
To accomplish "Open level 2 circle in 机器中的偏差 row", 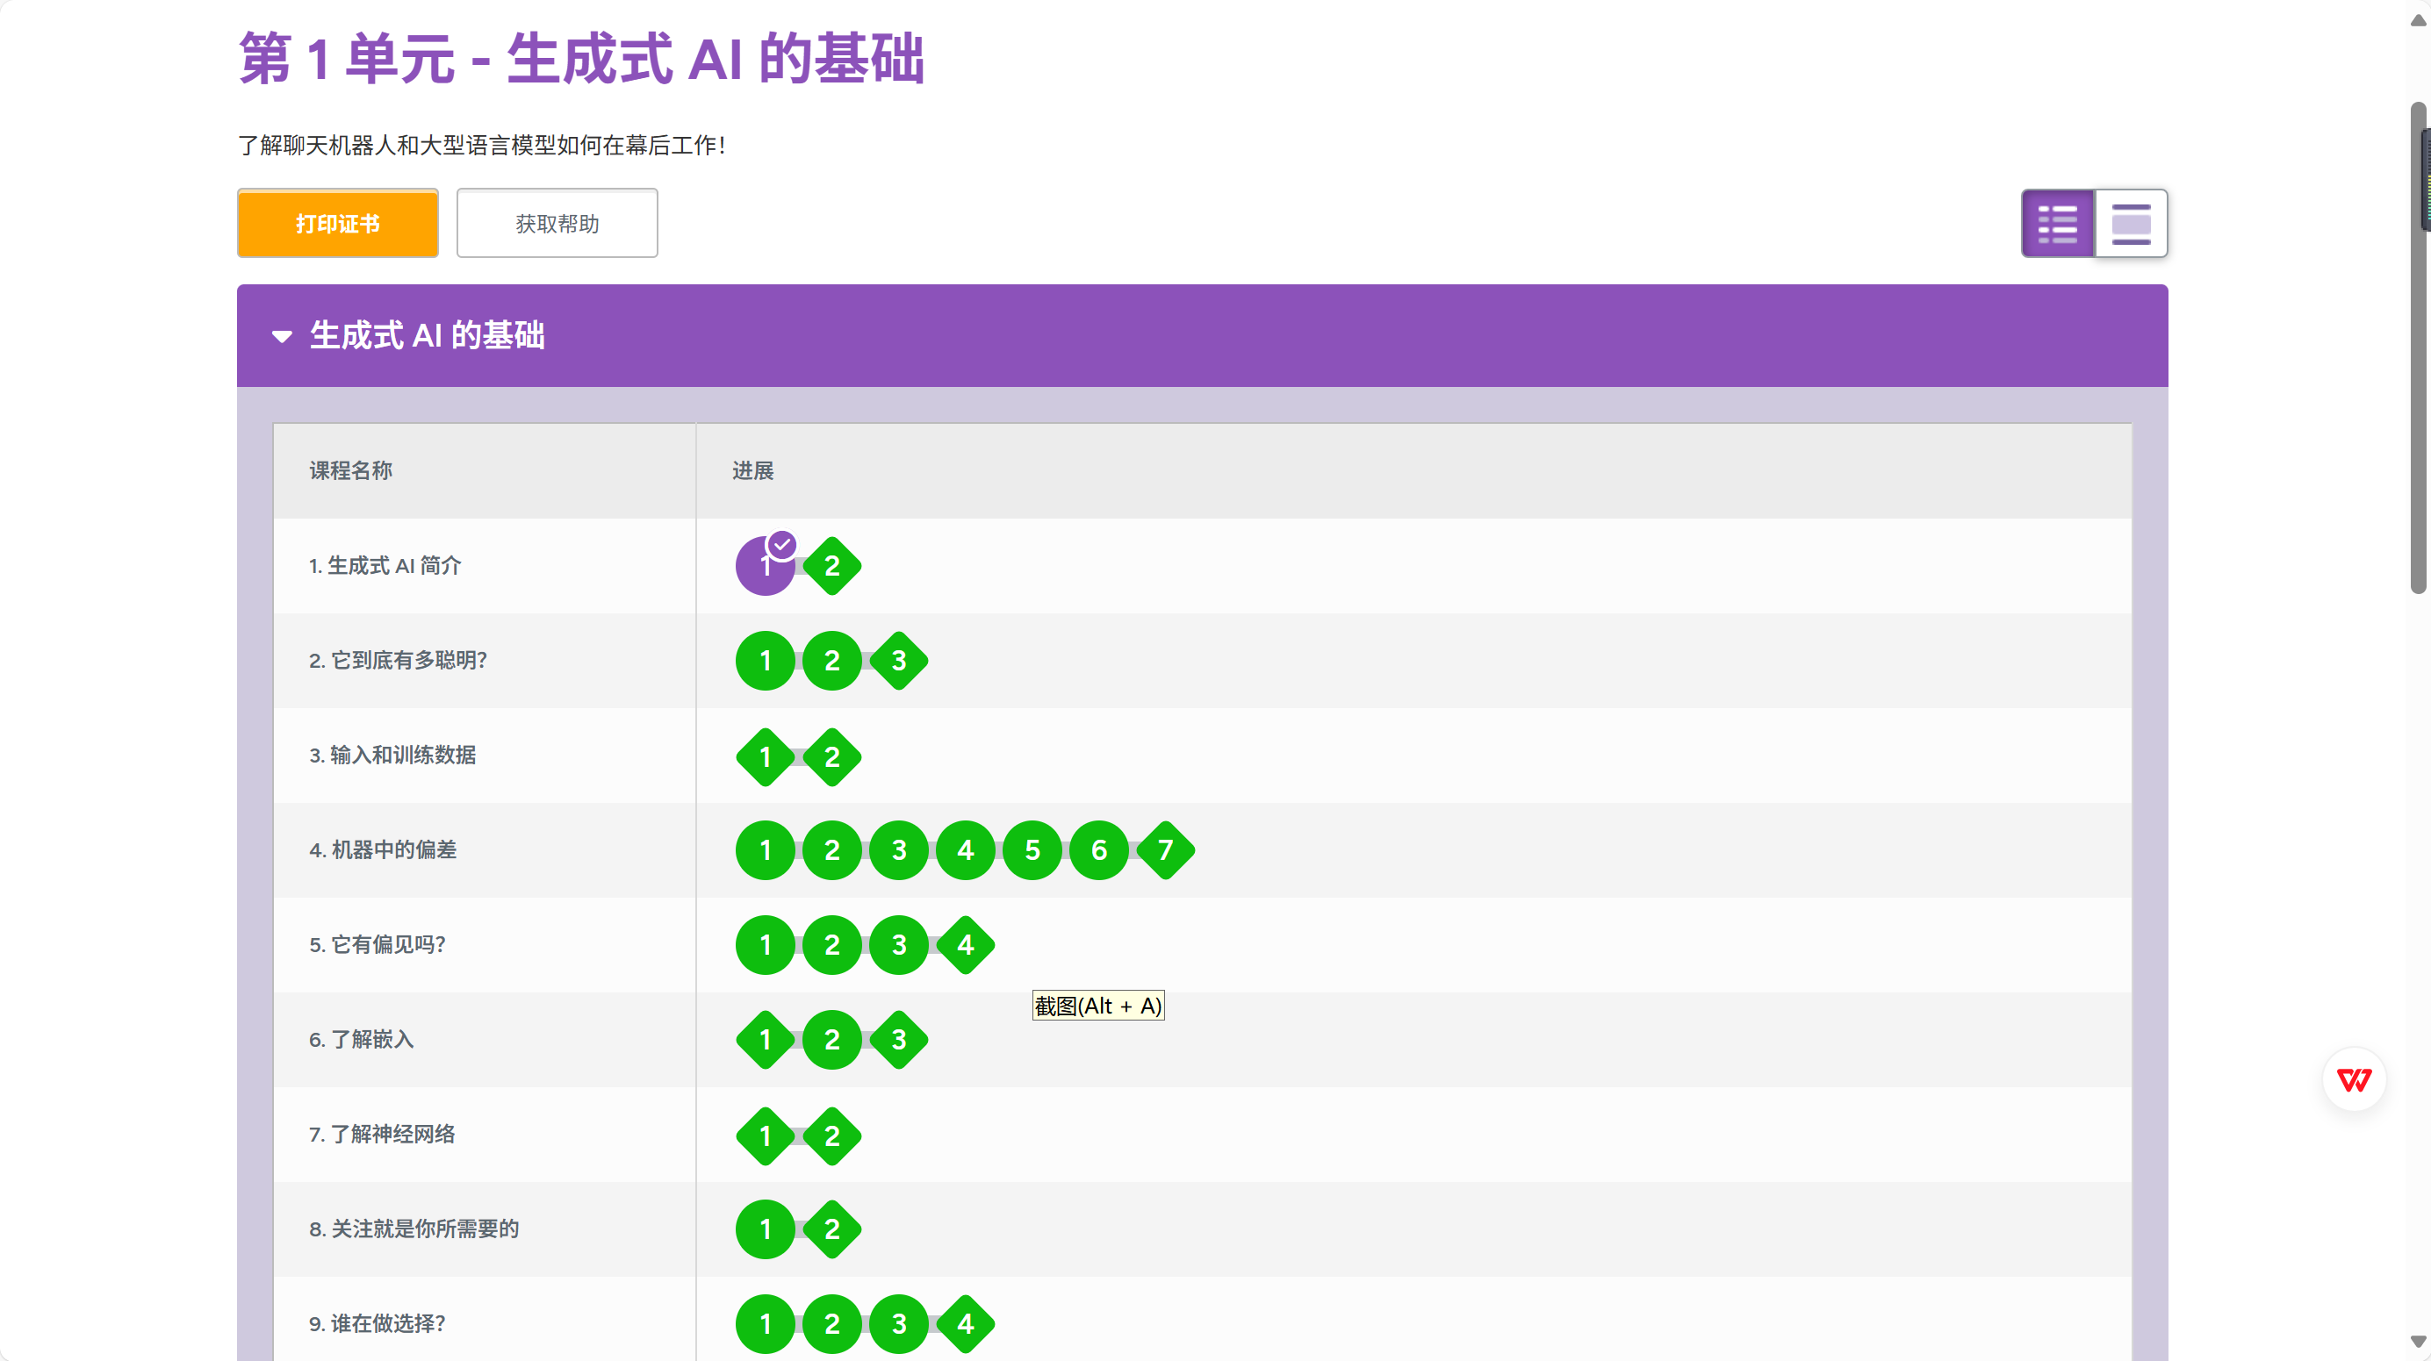I will click(x=832, y=849).
